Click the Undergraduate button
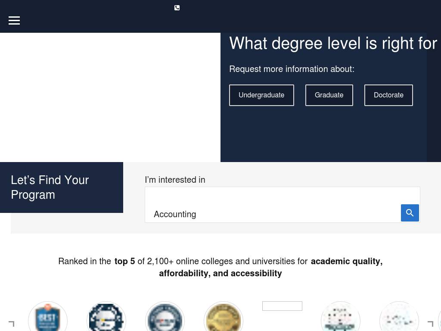Screen dimensions: 441x331 click(261, 95)
